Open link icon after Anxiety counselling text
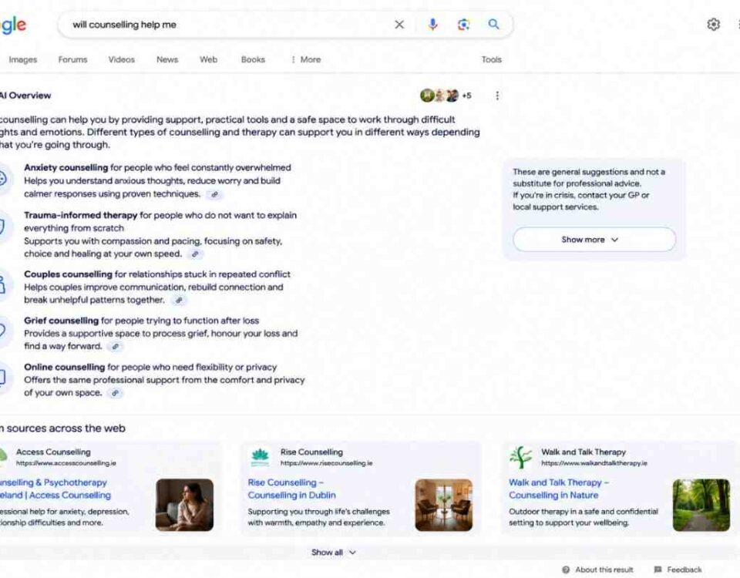 [215, 194]
